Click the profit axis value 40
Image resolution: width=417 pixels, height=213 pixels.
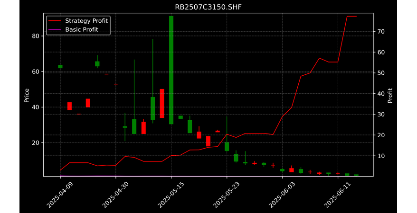380,94
